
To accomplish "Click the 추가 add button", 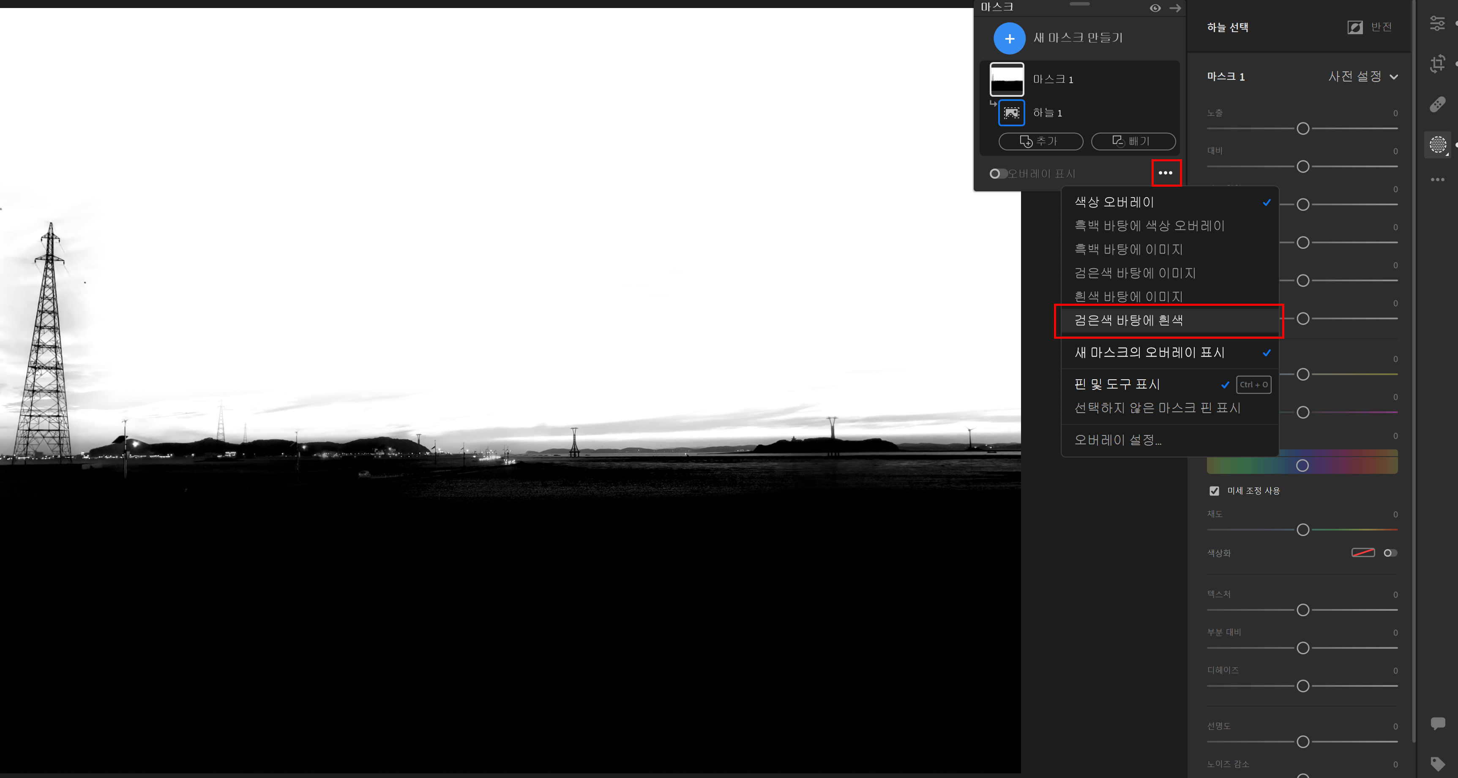I will coord(1040,141).
